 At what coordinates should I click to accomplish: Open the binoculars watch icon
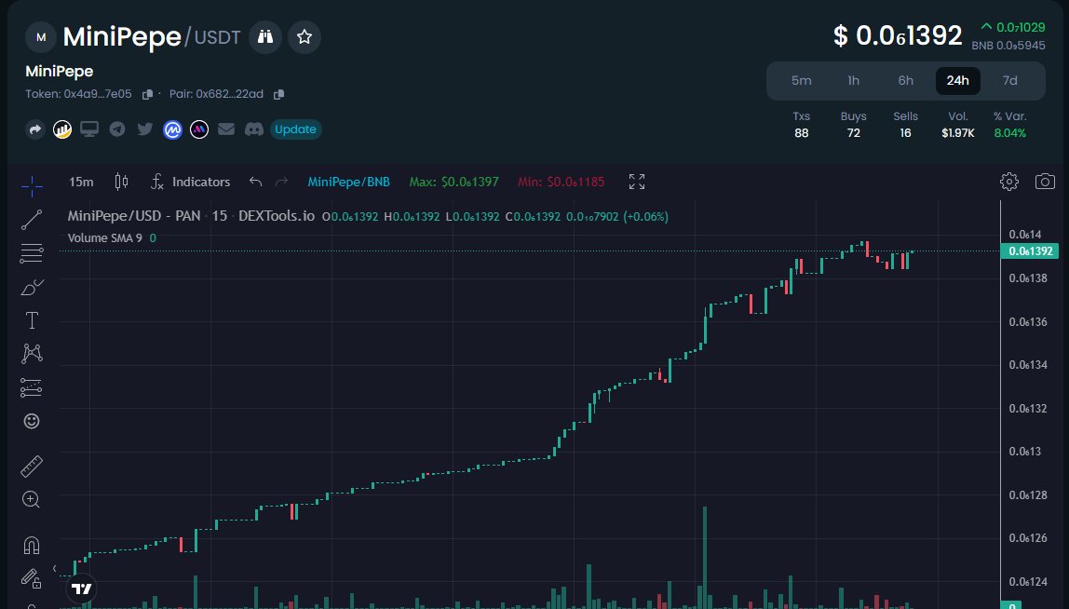[x=265, y=37]
